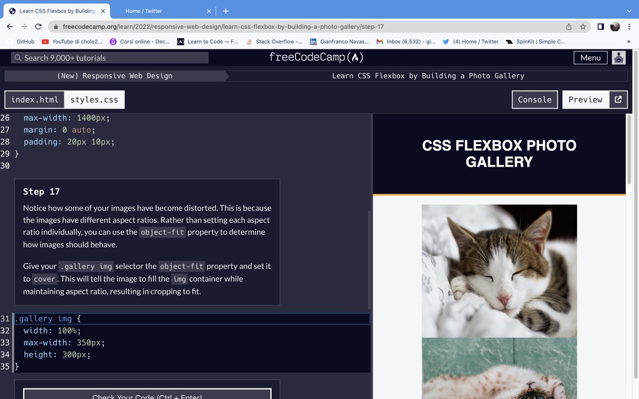Show more bookmarks with the double chevron
Screen dimensions: 639x399
click(629, 41)
